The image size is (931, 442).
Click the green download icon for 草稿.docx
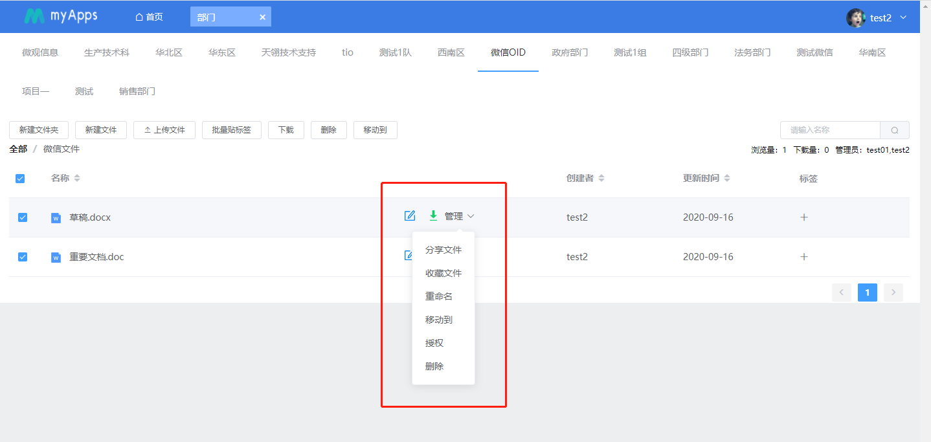(433, 215)
